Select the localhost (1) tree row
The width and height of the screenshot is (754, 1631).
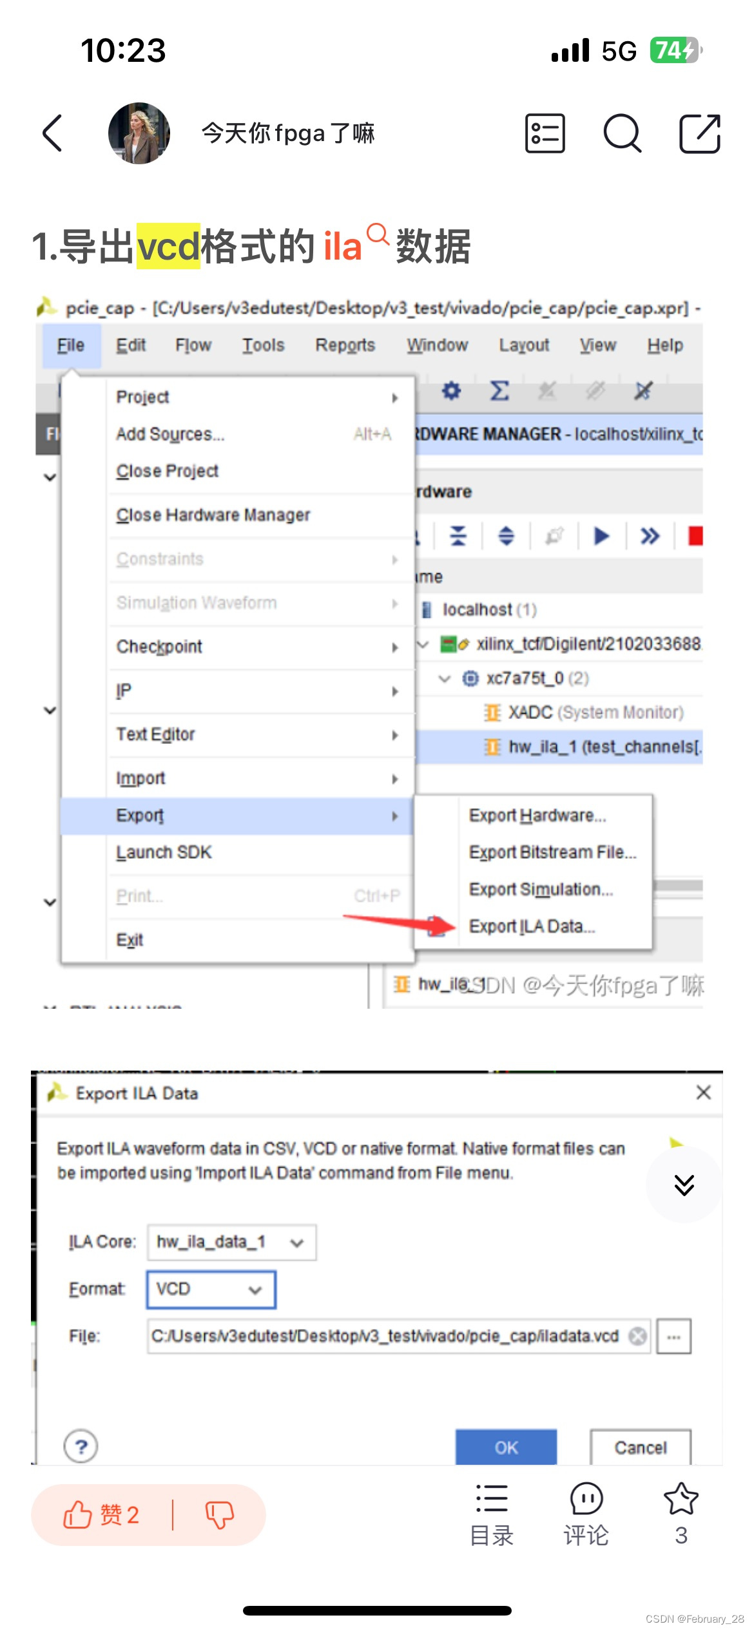tap(559, 609)
